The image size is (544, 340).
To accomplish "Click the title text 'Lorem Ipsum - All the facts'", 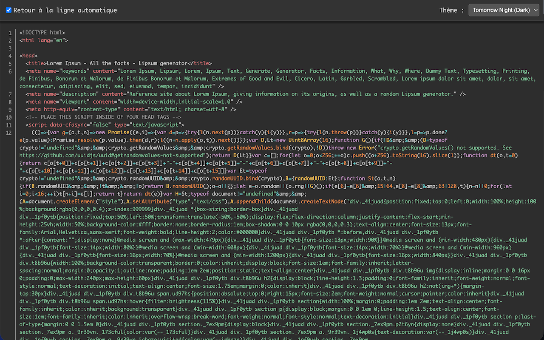I will [x=88, y=63].
